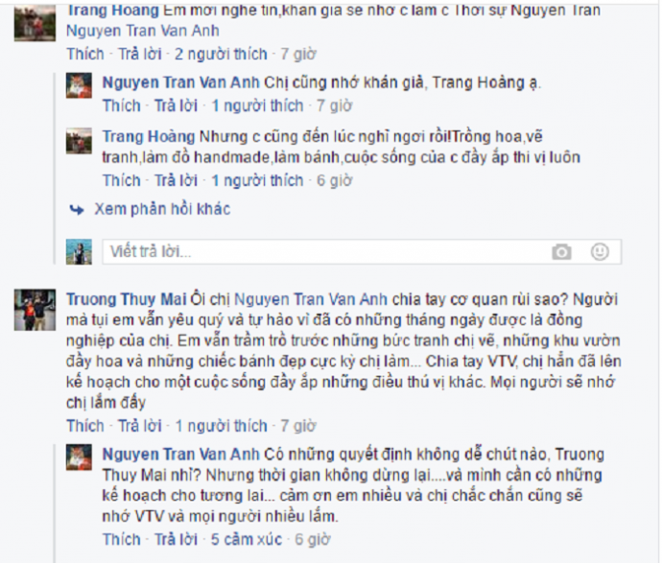View the 2 người thích likes list
Screen dimensions: 662x563
click(x=221, y=54)
